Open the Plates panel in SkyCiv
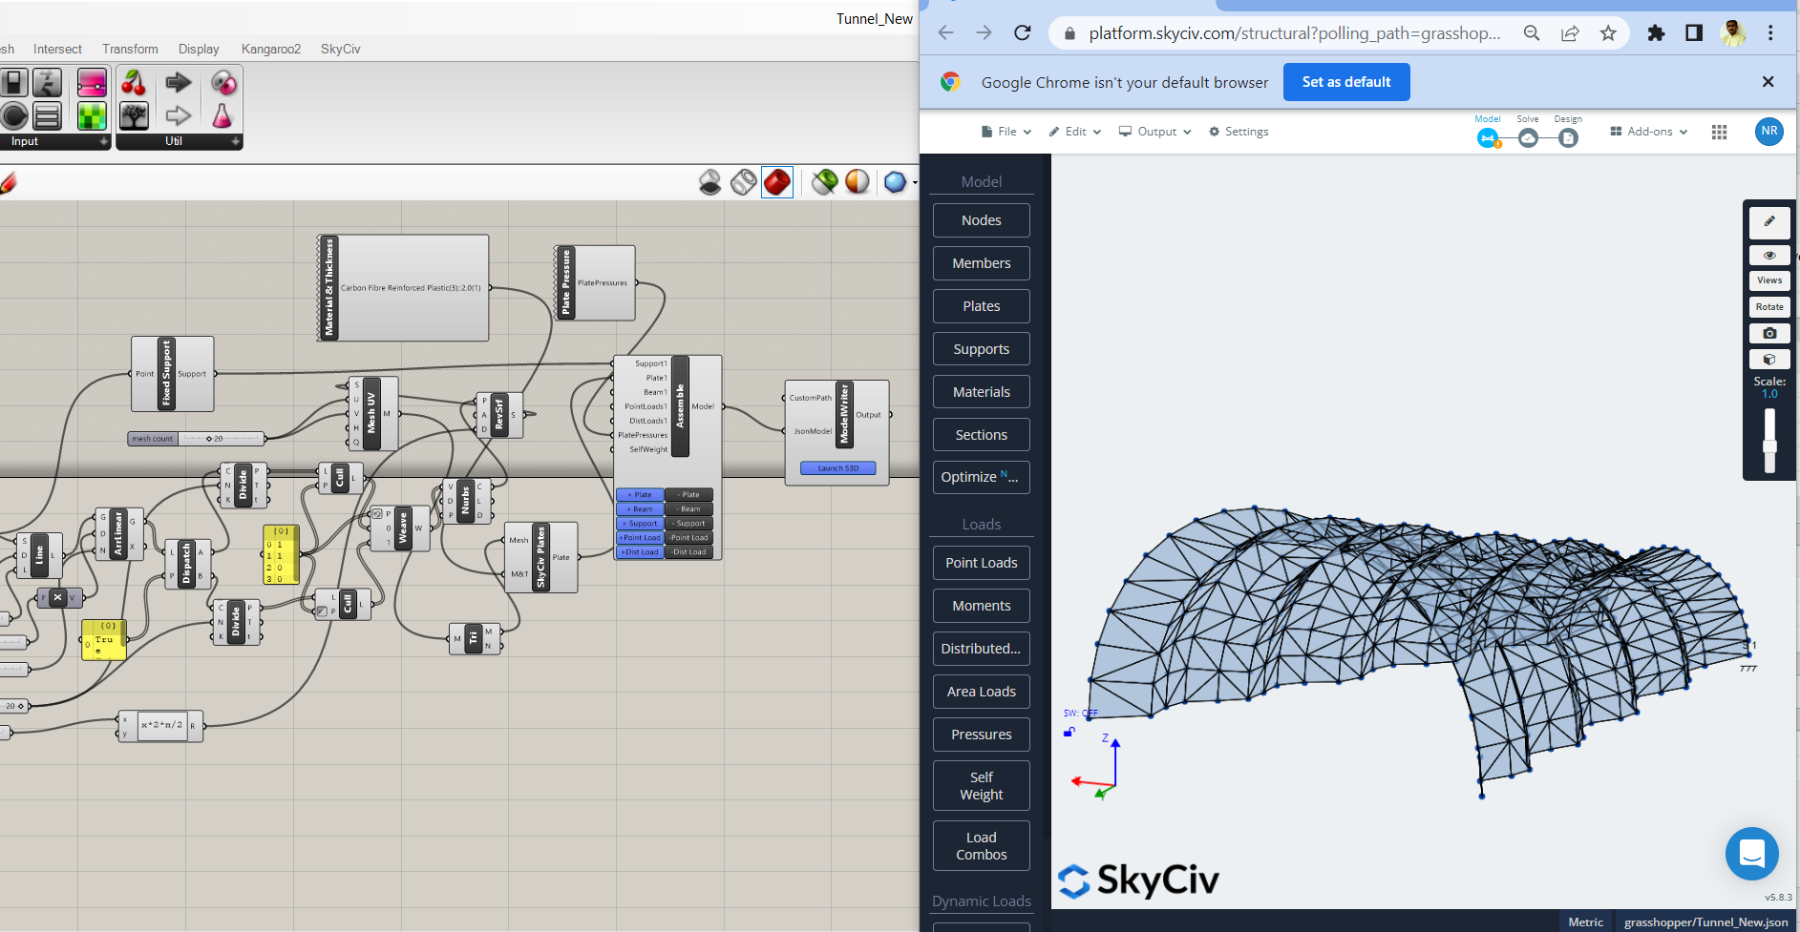The height and width of the screenshot is (932, 1800). [x=982, y=306]
